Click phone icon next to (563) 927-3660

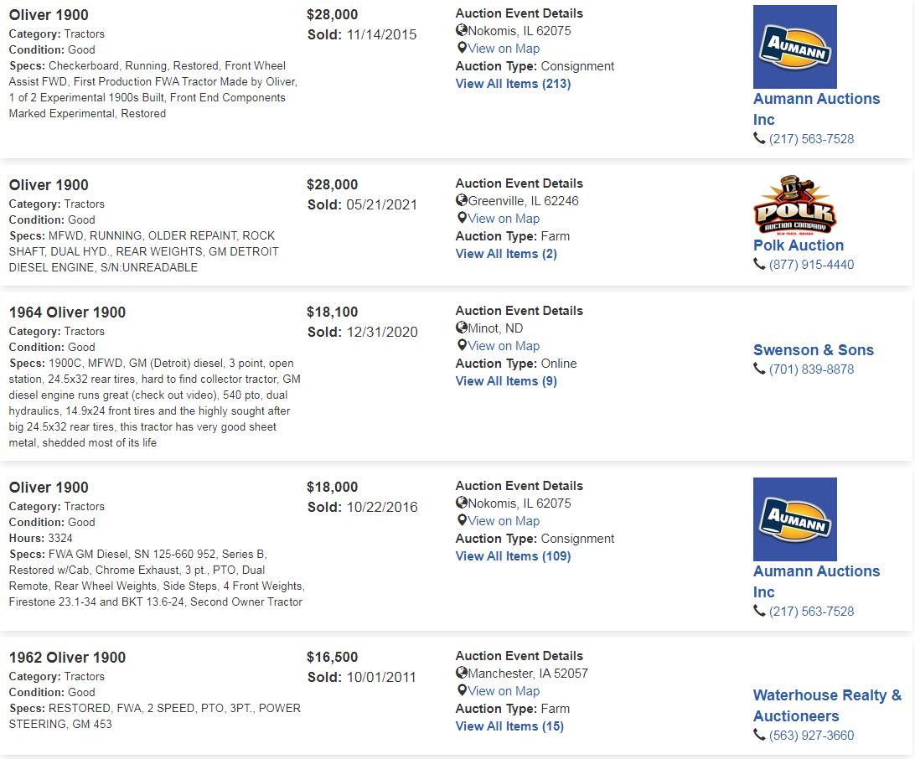tap(759, 735)
